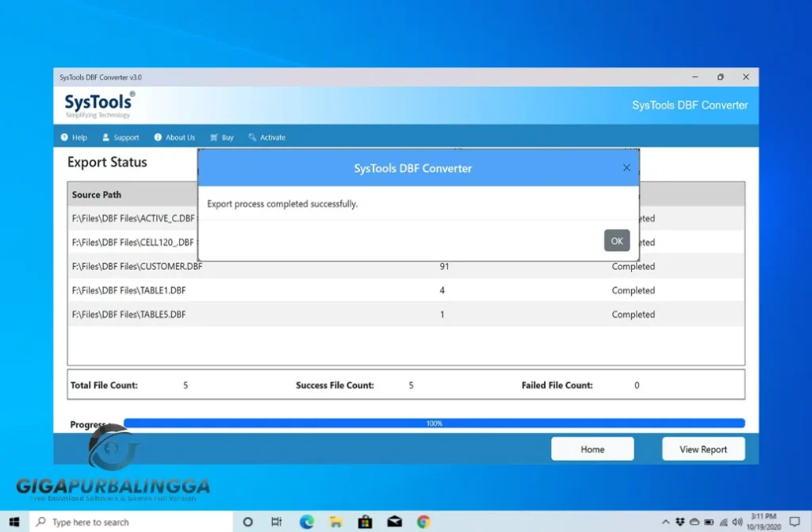
Task: Expand hidden icons in the system tray
Action: click(x=667, y=522)
